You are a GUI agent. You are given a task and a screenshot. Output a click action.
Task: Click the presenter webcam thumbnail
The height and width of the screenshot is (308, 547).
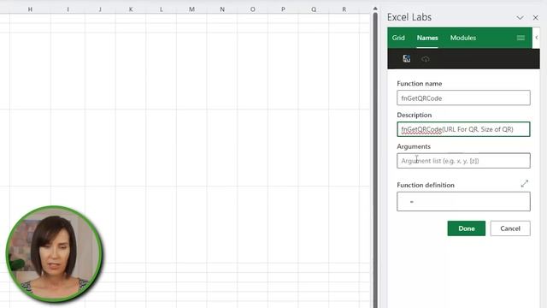pos(54,254)
